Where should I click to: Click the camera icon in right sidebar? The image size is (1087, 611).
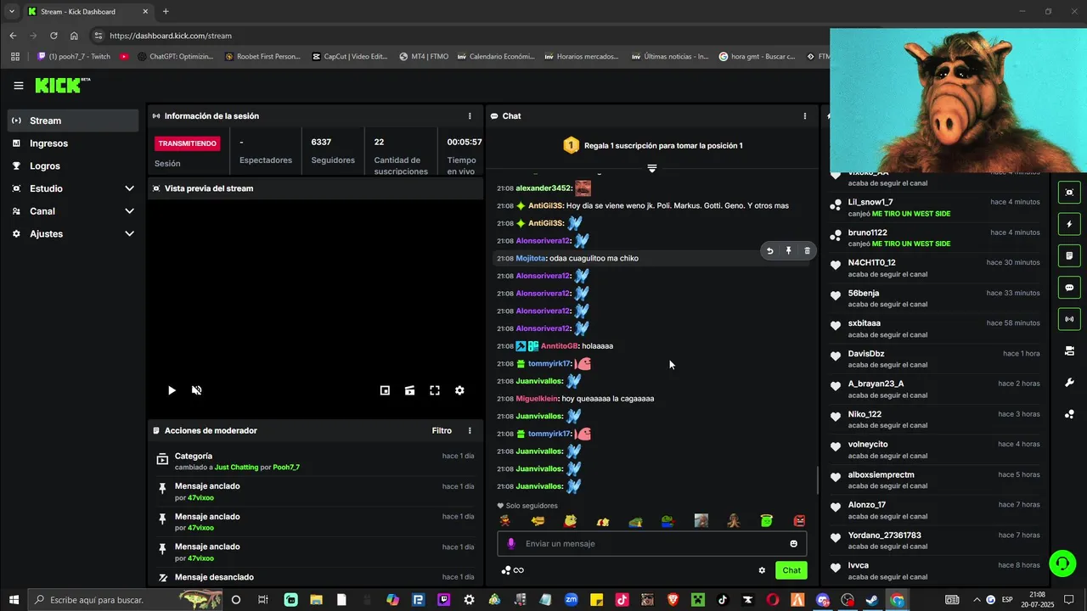click(1069, 350)
